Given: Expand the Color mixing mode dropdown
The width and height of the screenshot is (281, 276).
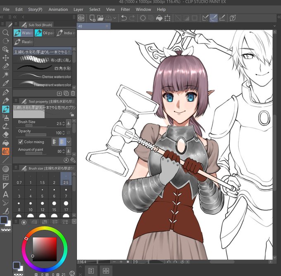Looking at the screenshot, I should 69,142.
